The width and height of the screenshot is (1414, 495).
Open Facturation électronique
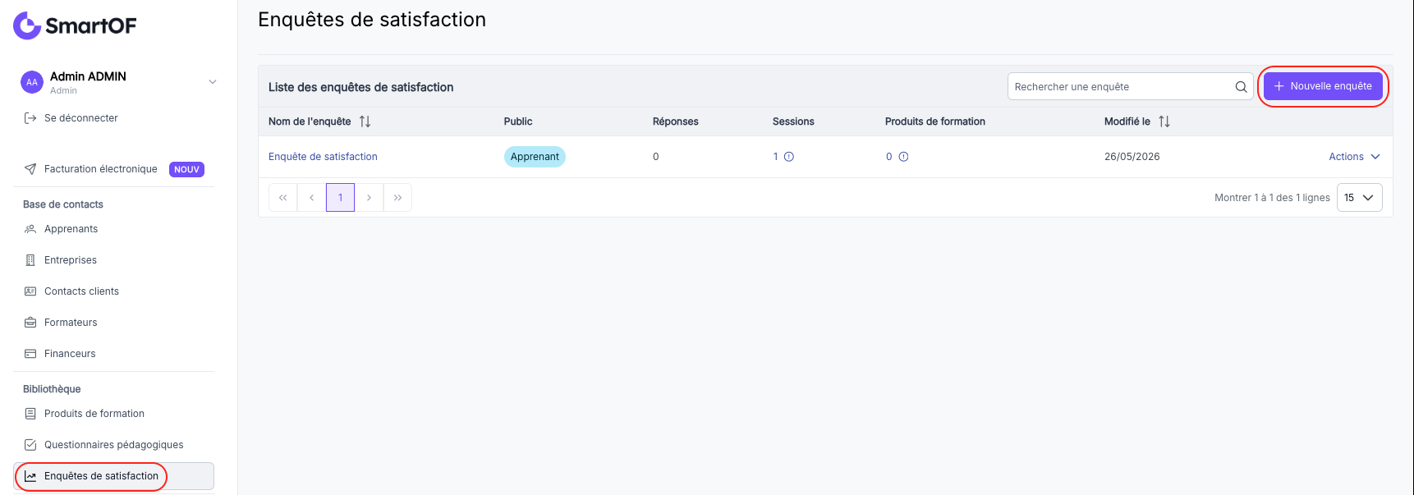(101, 169)
